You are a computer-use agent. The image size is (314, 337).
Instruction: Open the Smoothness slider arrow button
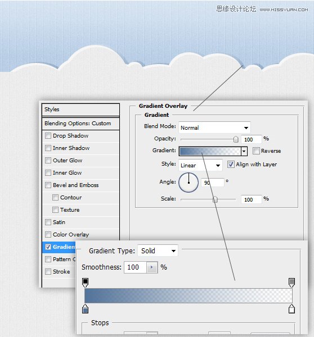pos(152,267)
